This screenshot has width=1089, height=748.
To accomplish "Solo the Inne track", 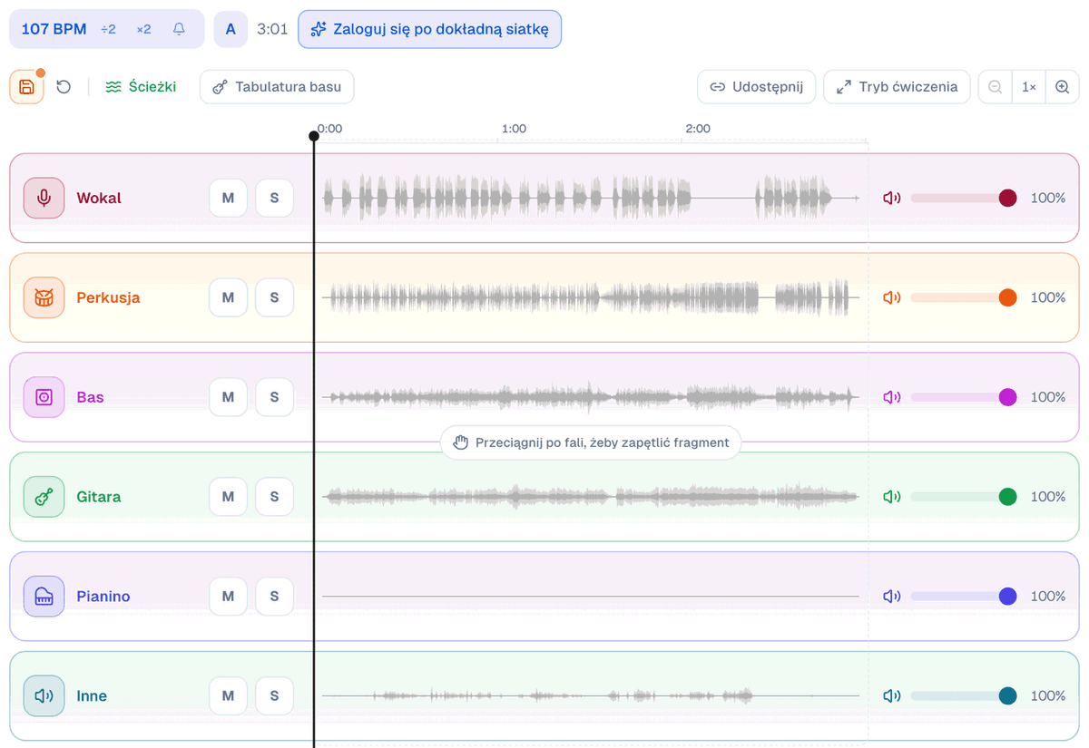I will 274,696.
